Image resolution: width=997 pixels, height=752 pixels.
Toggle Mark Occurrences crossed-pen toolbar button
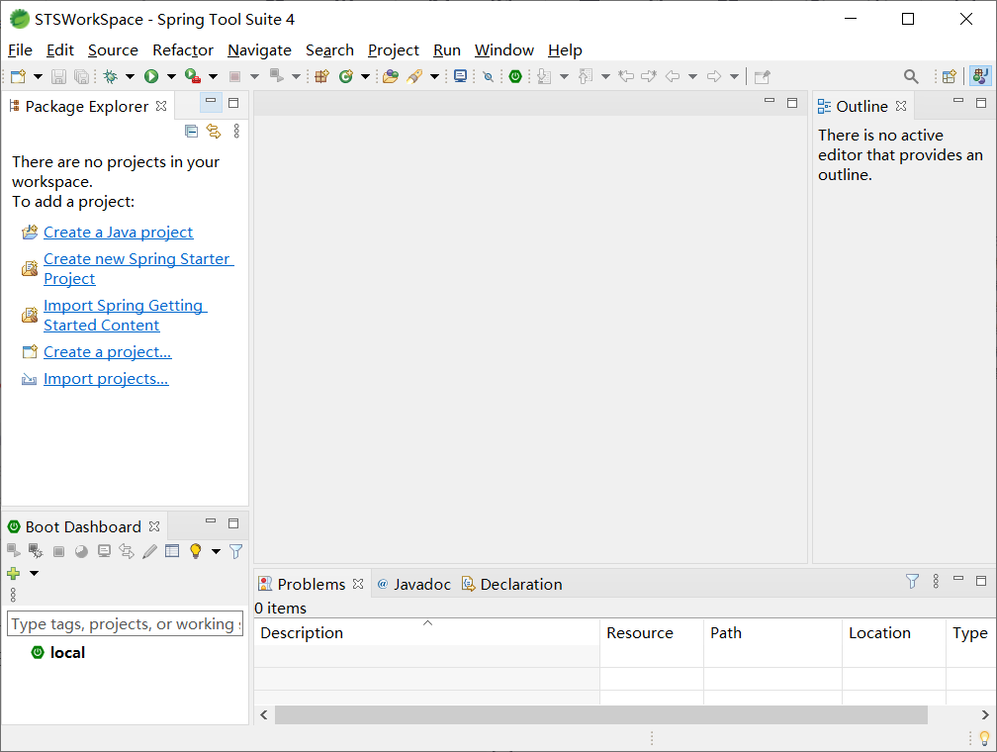click(489, 76)
